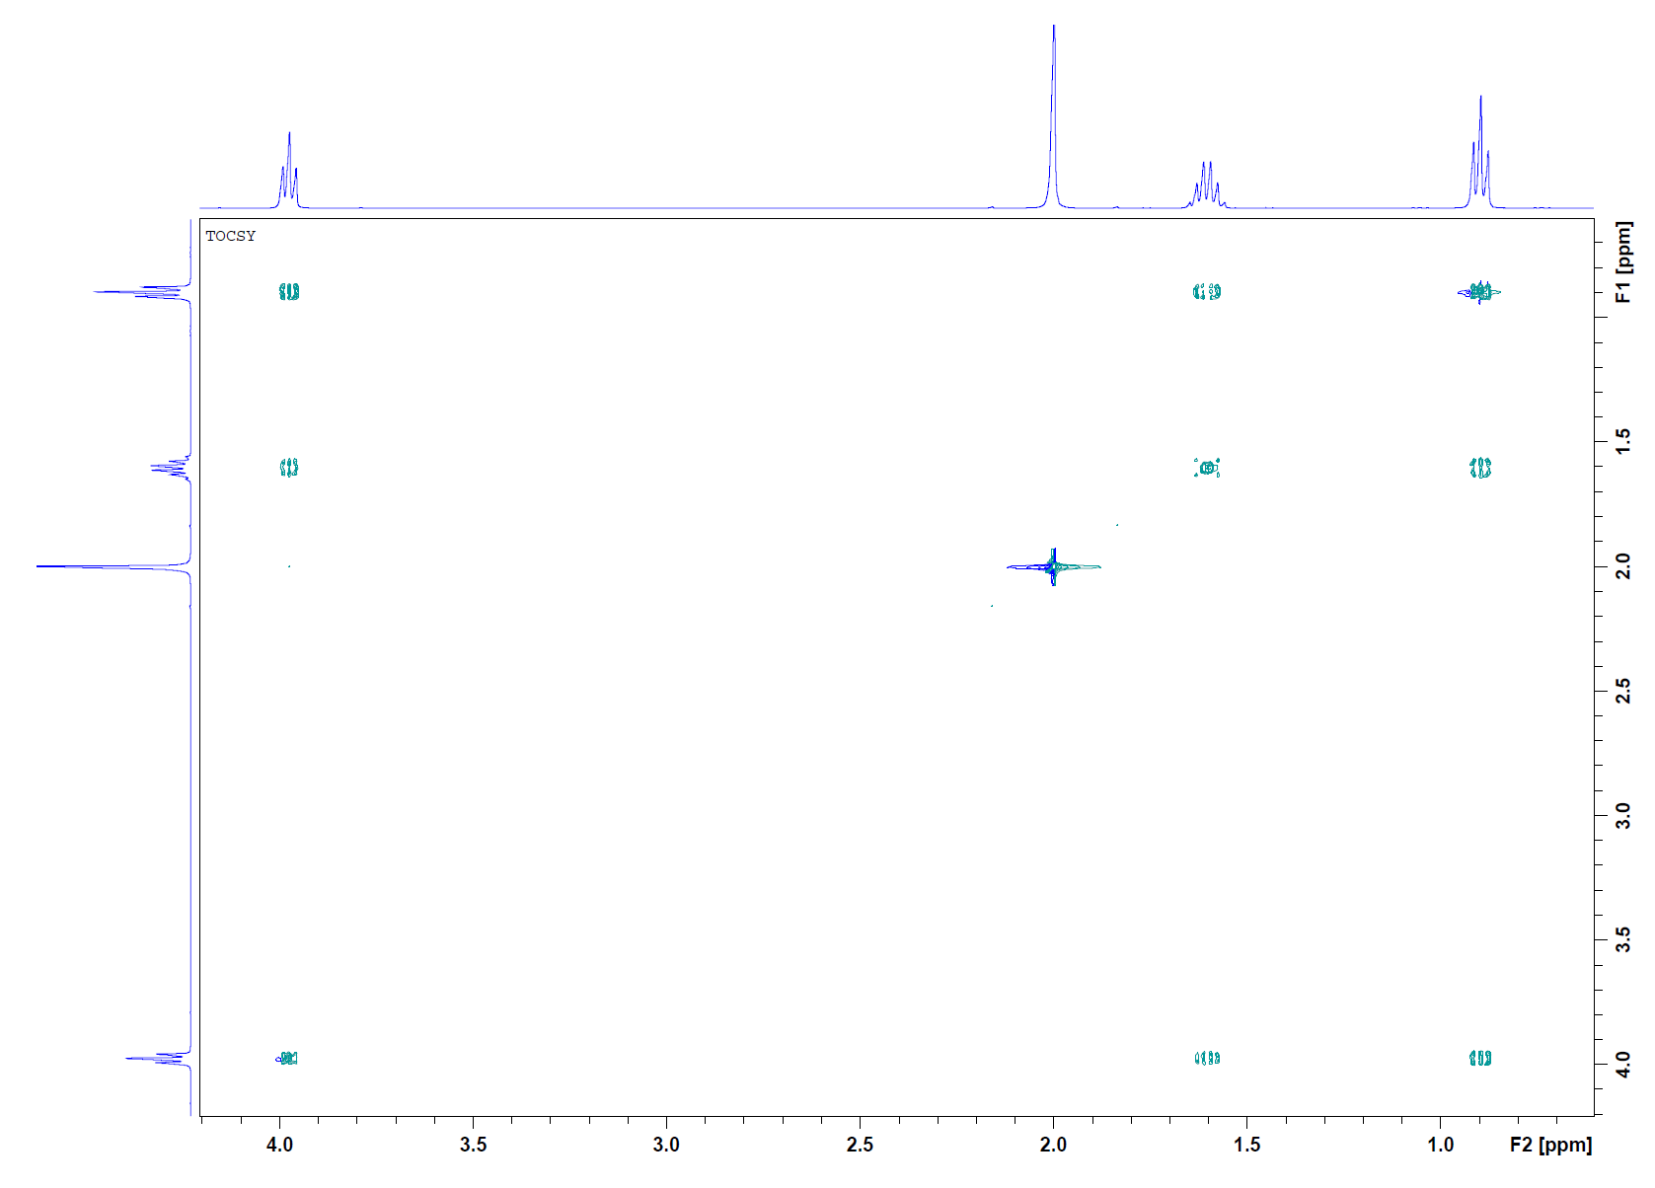
Task: Pick cross peak at F2 1.6, F1 0.9
Action: point(1207,292)
